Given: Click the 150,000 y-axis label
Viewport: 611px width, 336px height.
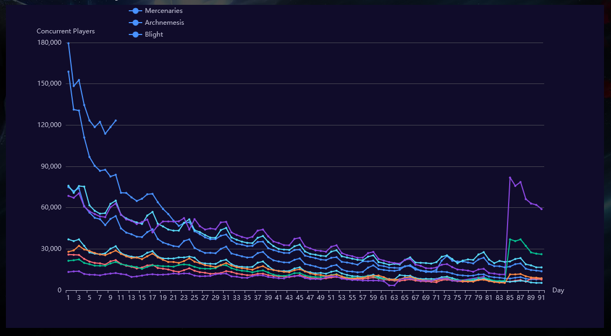Looking at the screenshot, I should tap(50, 83).
